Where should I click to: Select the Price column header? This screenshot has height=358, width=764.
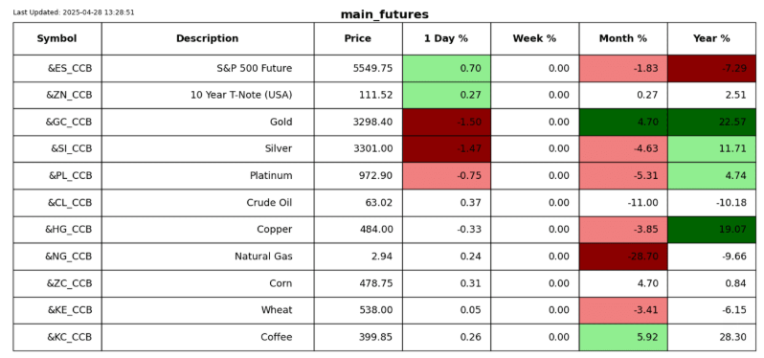coord(358,38)
